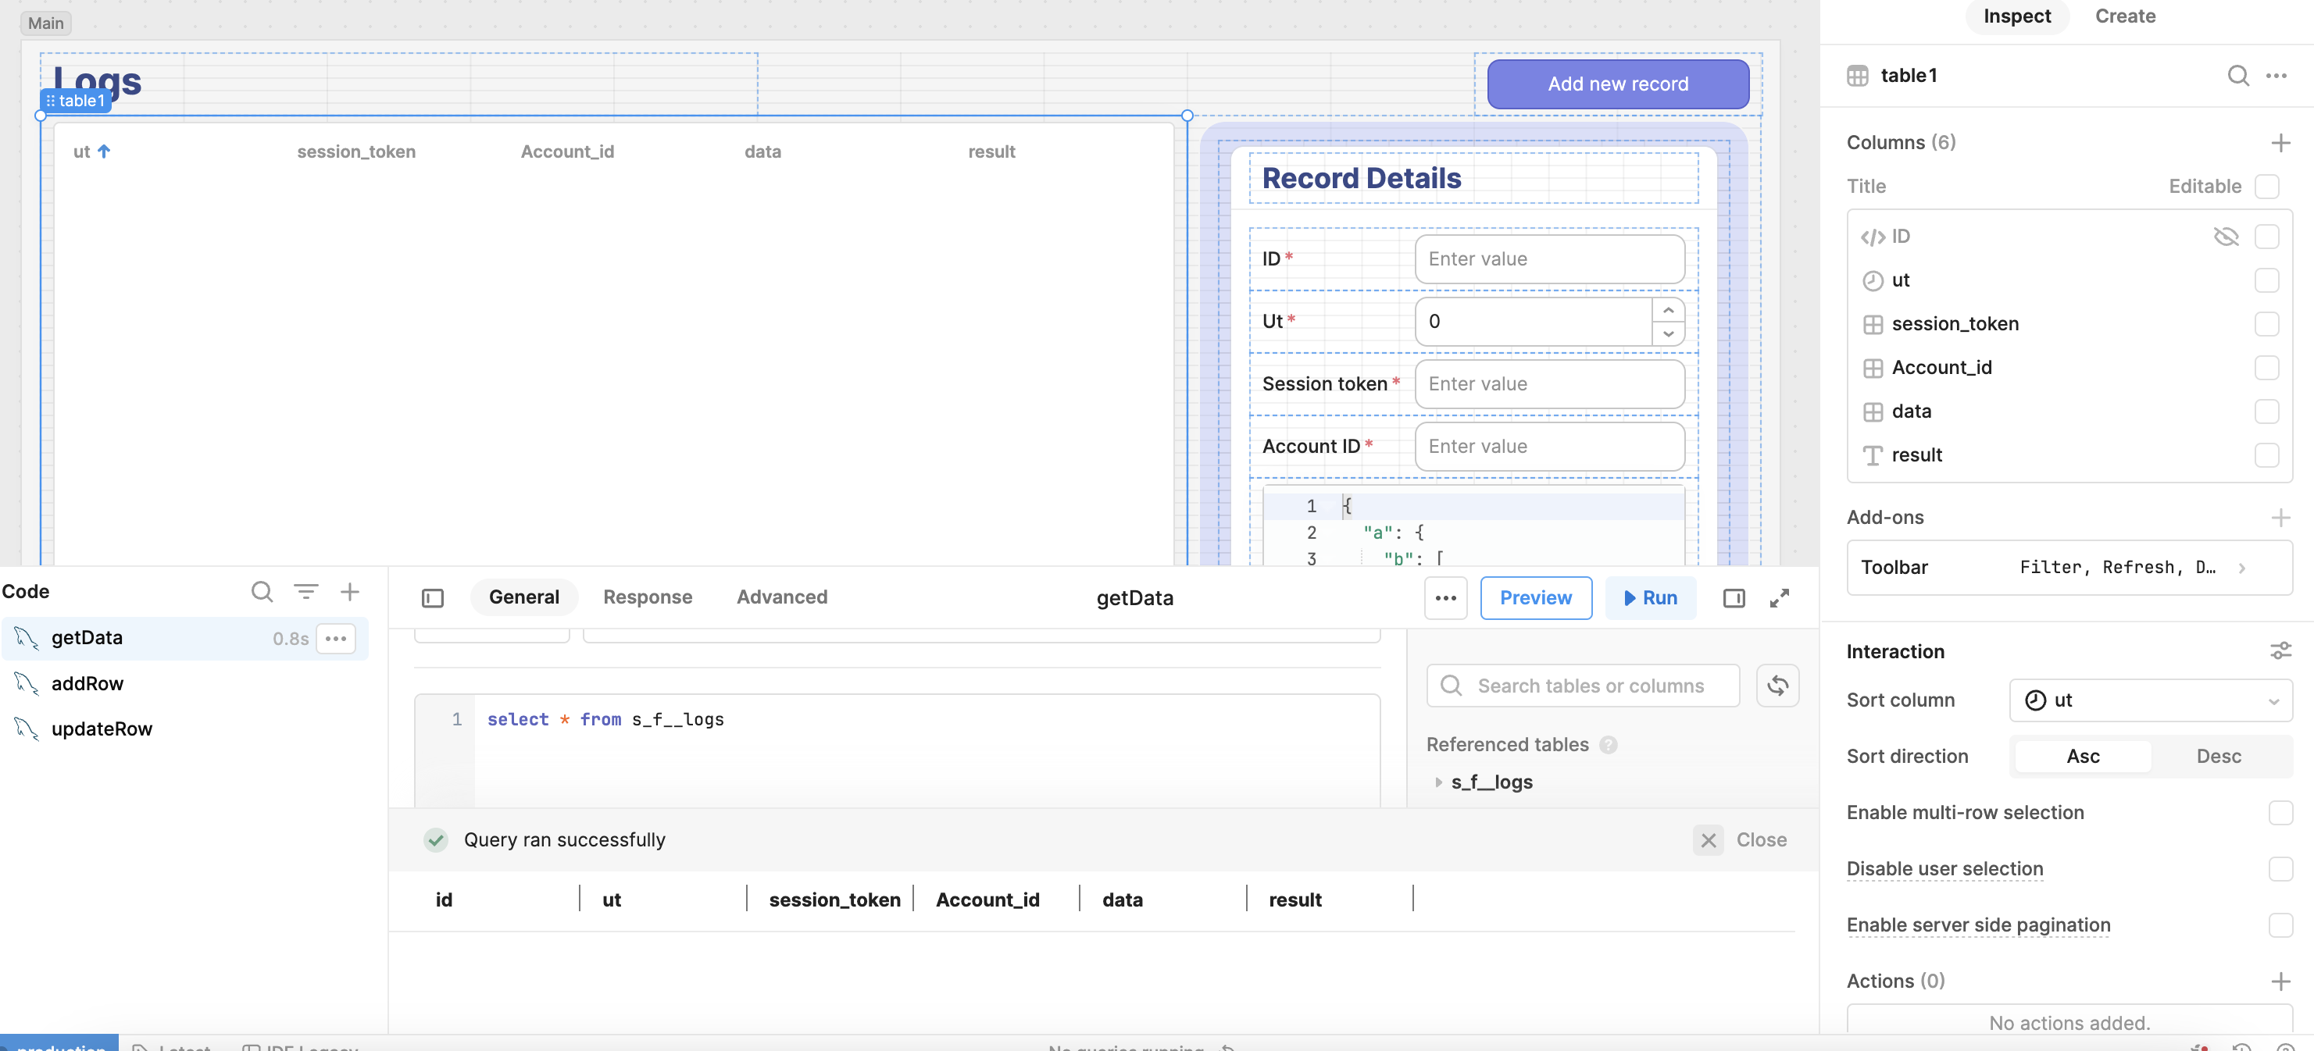Make the result column editable
The height and width of the screenshot is (1051, 2314).
click(2266, 455)
